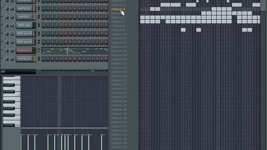Image resolution: width=267 pixels, height=150 pixels.
Task: Select Pattern 10 in the playlist
Action: pos(119,34)
